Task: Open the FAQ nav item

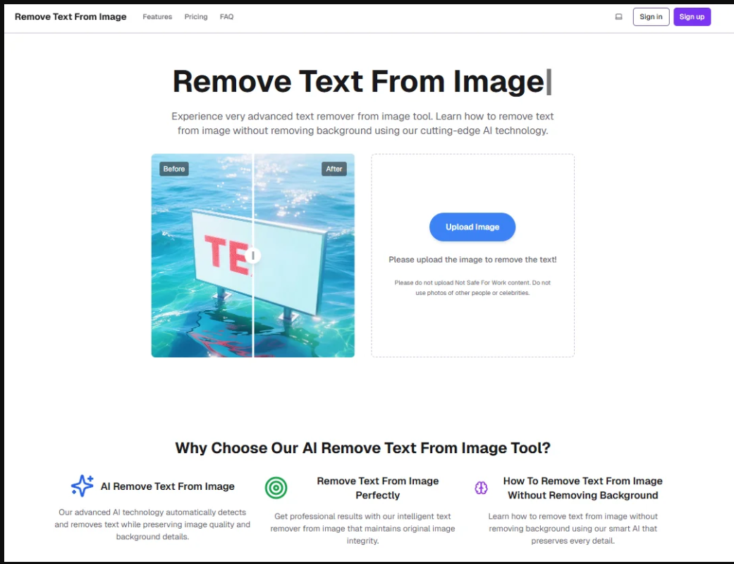Action: click(x=226, y=17)
